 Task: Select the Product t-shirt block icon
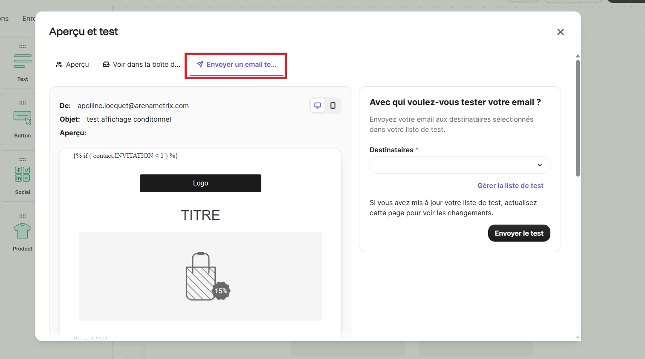click(23, 231)
